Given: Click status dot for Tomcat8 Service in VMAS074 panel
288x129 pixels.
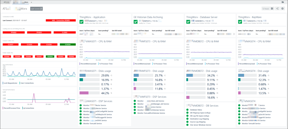Looking at the screenshot, I should pos(239,123).
